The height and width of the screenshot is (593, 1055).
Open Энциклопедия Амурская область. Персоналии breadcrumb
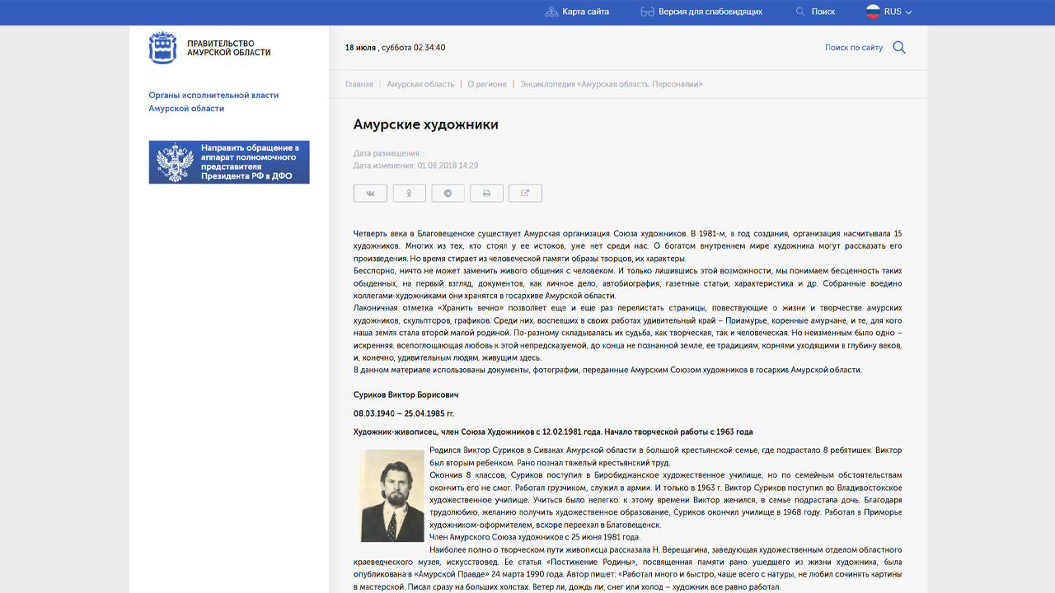[x=612, y=84]
